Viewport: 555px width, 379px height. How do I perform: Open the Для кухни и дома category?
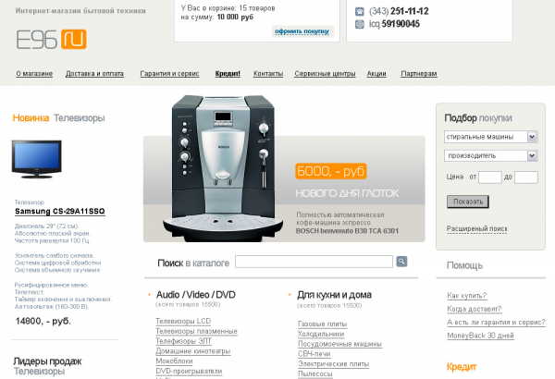click(334, 295)
